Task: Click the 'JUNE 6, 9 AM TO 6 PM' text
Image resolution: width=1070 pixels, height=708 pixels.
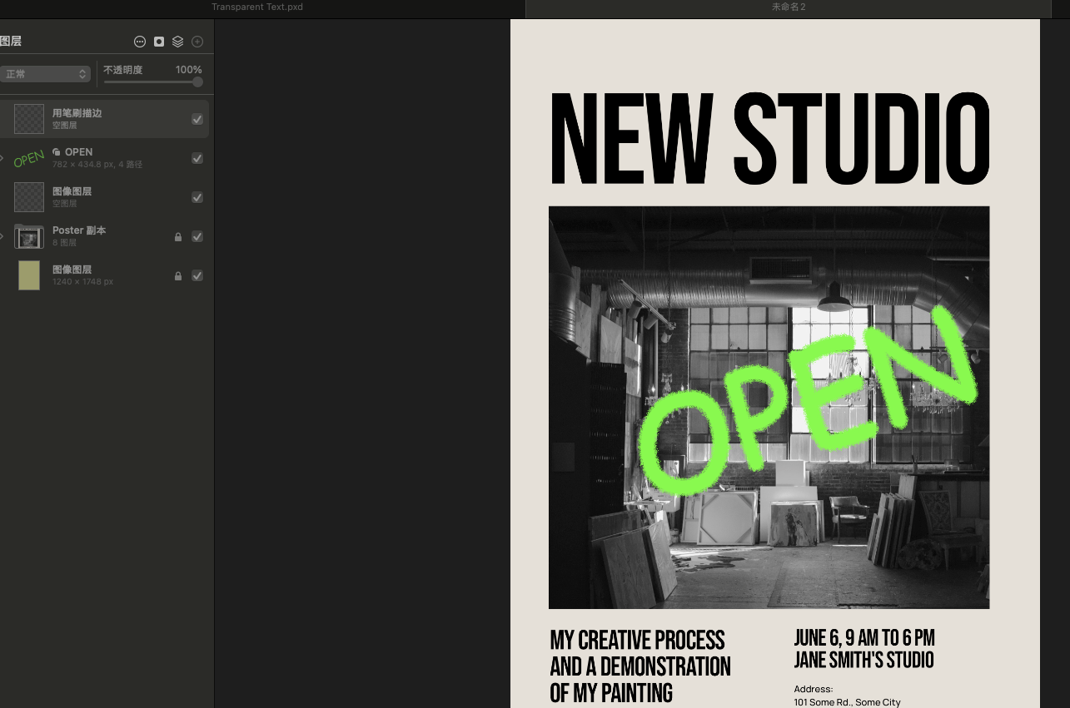Action: 864,638
